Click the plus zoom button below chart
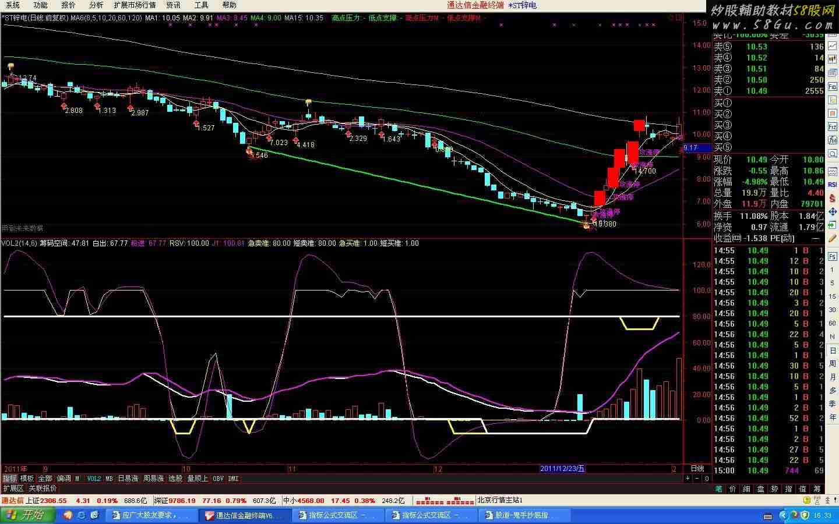The image size is (839, 524). click(x=688, y=479)
